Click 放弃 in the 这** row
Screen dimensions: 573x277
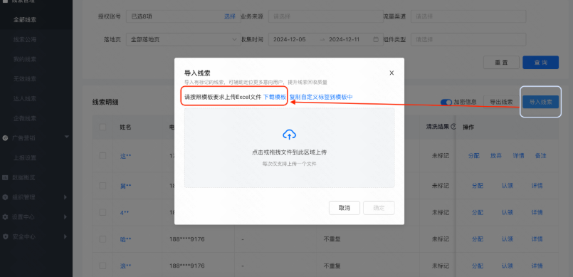pyautogui.click(x=496, y=156)
